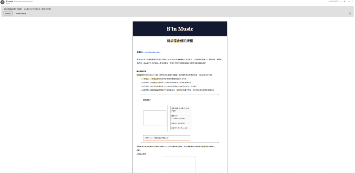Click the info icon in gray banner
Screen dimensions: 355x173
pyautogui.click(x=350, y=13)
